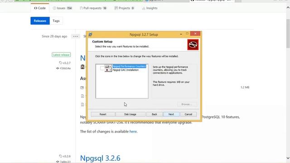
Task: Open feature dropdown for Npgsql Performance Counters
Action: (x=108, y=67)
